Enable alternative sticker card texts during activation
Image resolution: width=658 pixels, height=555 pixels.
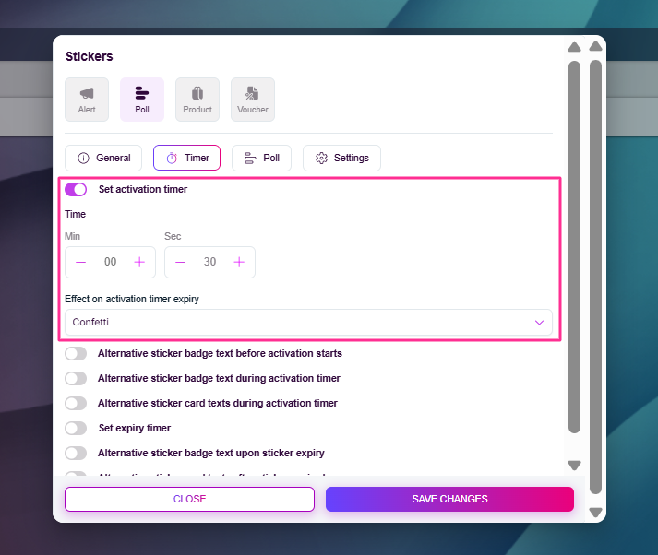point(76,404)
